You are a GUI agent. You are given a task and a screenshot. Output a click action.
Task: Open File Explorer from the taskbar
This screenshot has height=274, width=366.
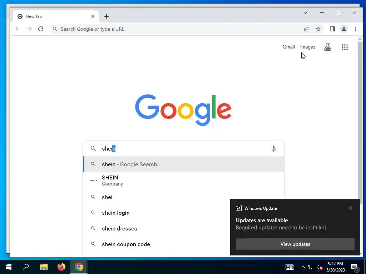click(44, 267)
